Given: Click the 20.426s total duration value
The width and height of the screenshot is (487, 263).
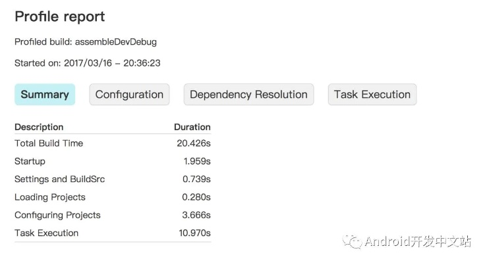Looking at the screenshot, I should pyautogui.click(x=193, y=143).
